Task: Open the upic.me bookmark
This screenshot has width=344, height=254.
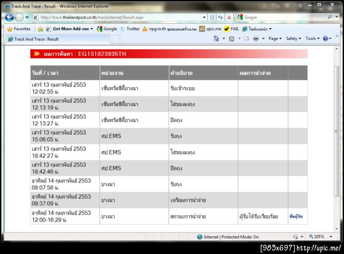Action: [210, 29]
